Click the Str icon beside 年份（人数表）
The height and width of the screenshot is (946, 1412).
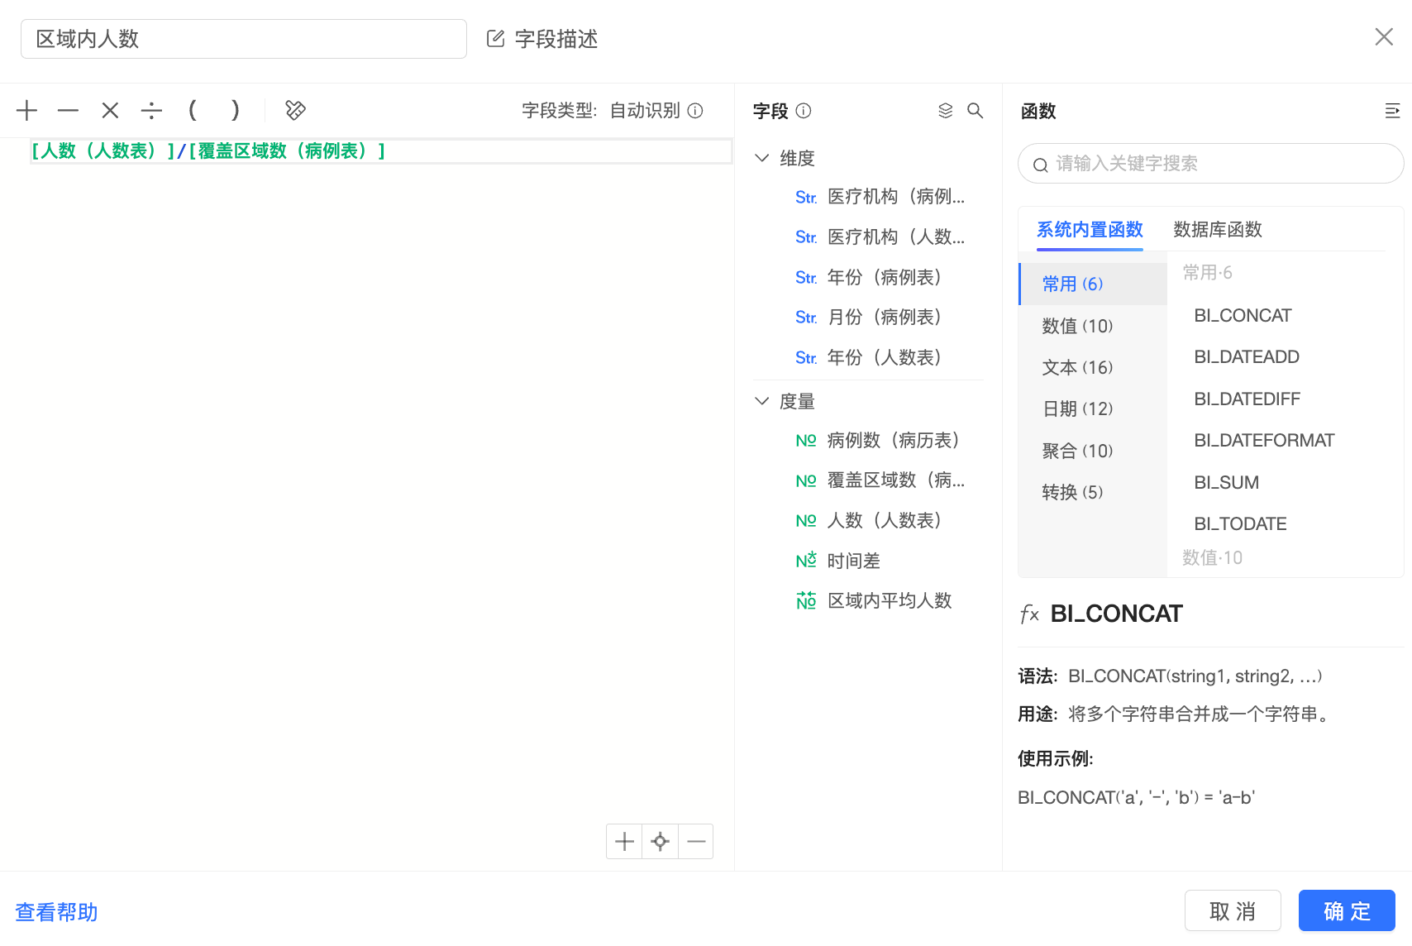point(806,358)
